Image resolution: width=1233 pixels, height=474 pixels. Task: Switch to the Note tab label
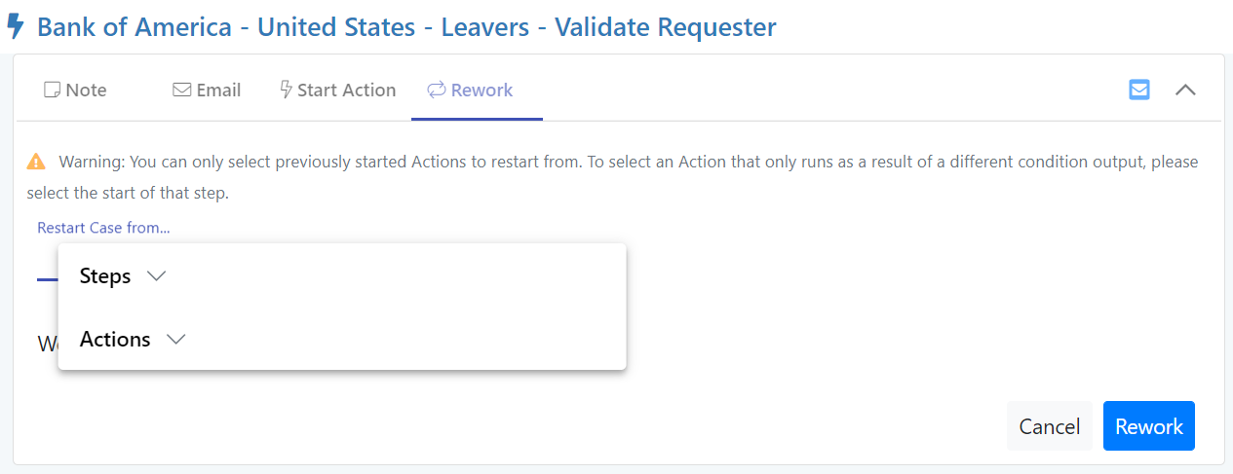[86, 91]
